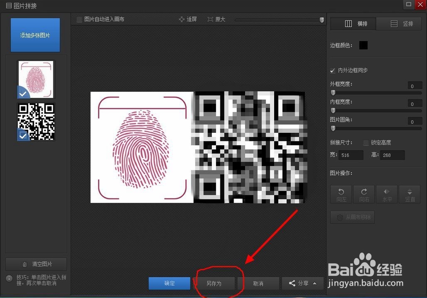427x298 pixels.
Task: Select the fingerprint image thumbnail
Action: pos(36,79)
